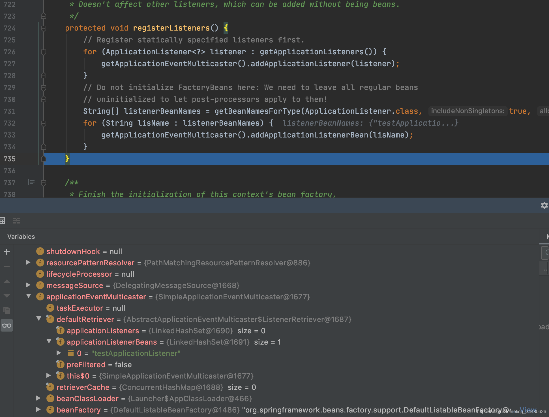
Task: Fold registerListeners method at line 724
Action: pyautogui.click(x=44, y=28)
